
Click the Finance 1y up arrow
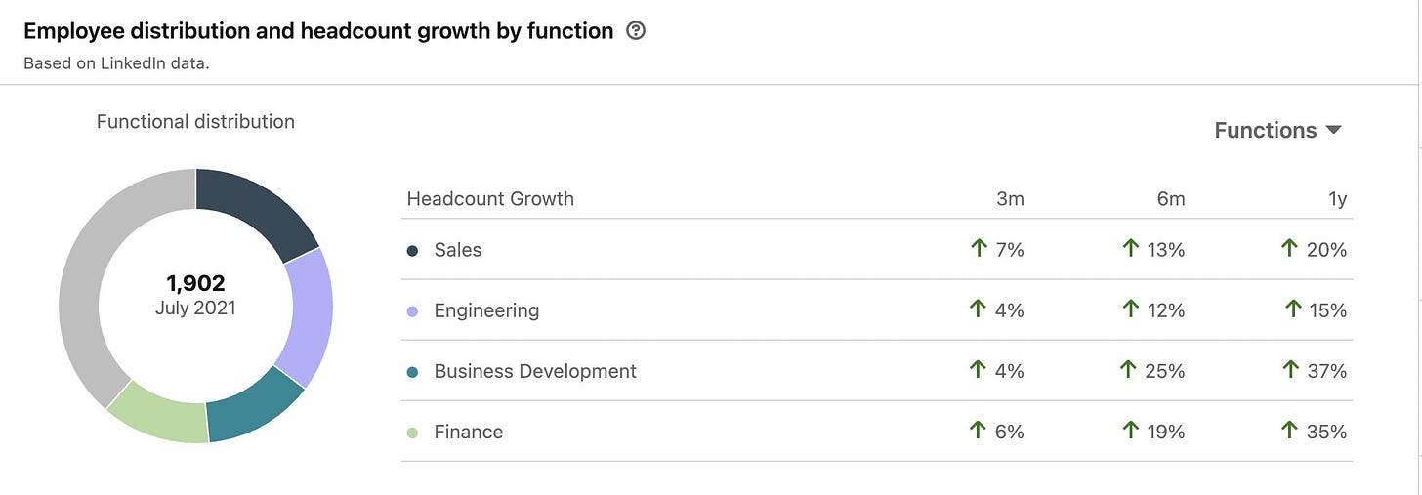pyautogui.click(x=1290, y=431)
